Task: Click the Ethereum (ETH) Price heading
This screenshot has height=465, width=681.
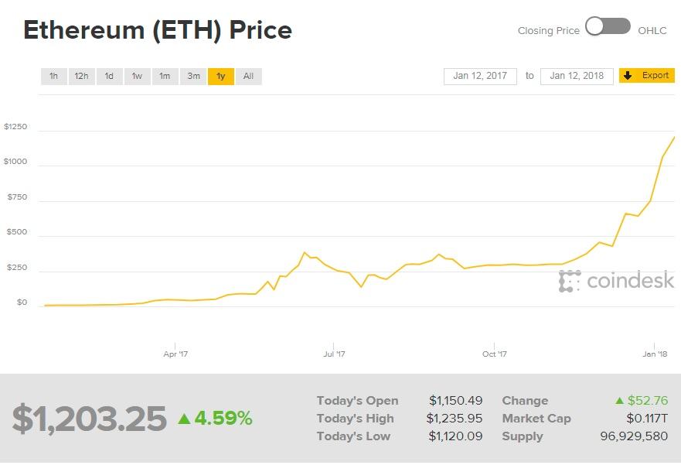Action: (157, 30)
